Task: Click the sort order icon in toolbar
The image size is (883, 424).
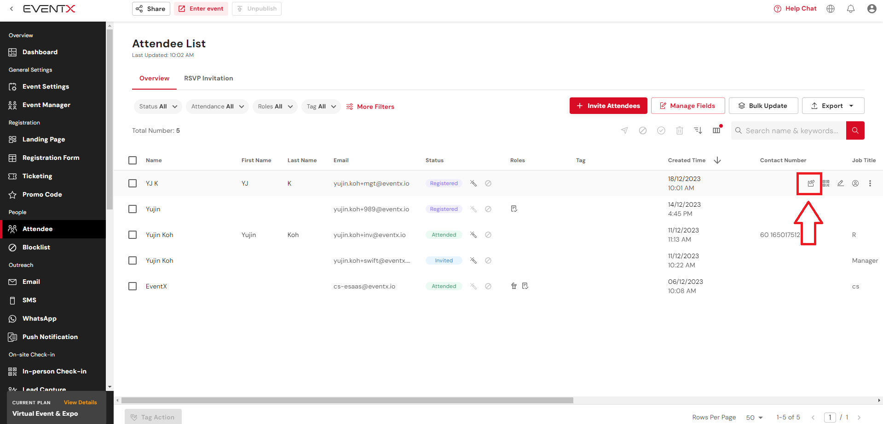Action: 698,130
